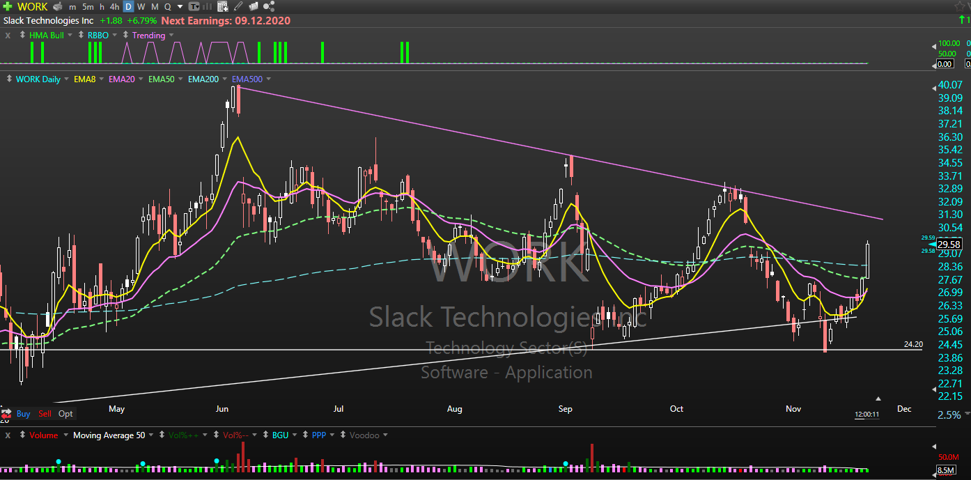Viewport: 971px width, 480px height.
Task: Select the Daily (D) timeframe
Action: click(128, 7)
